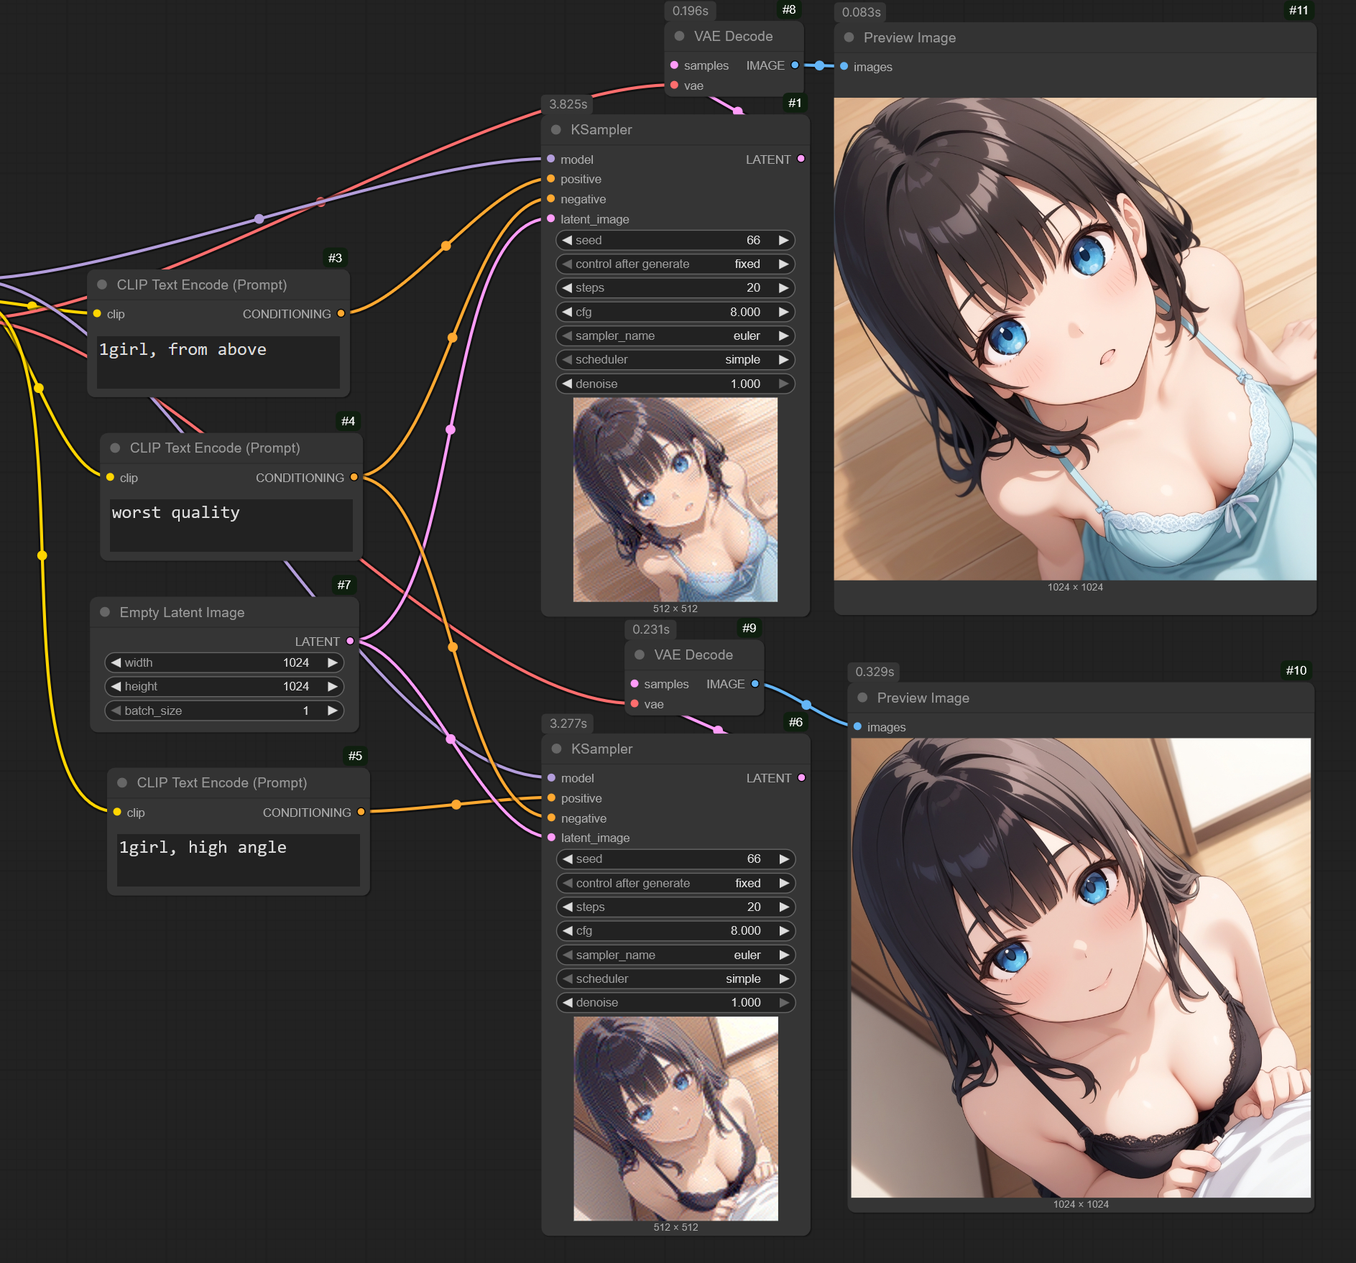Click the output image in Preview Image #10
Image resolution: width=1356 pixels, height=1263 pixels.
pyautogui.click(x=1081, y=968)
